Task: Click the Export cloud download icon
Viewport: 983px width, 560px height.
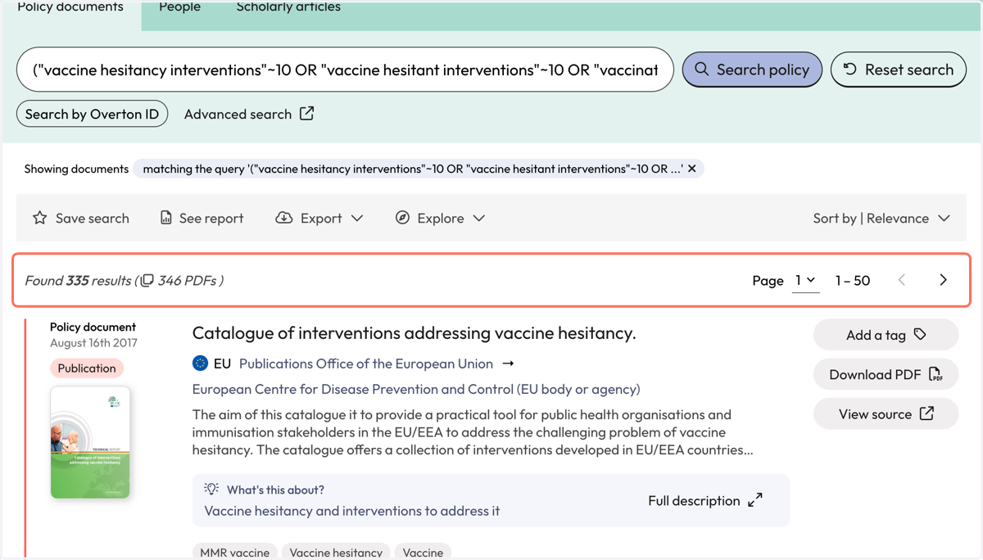Action: click(283, 218)
